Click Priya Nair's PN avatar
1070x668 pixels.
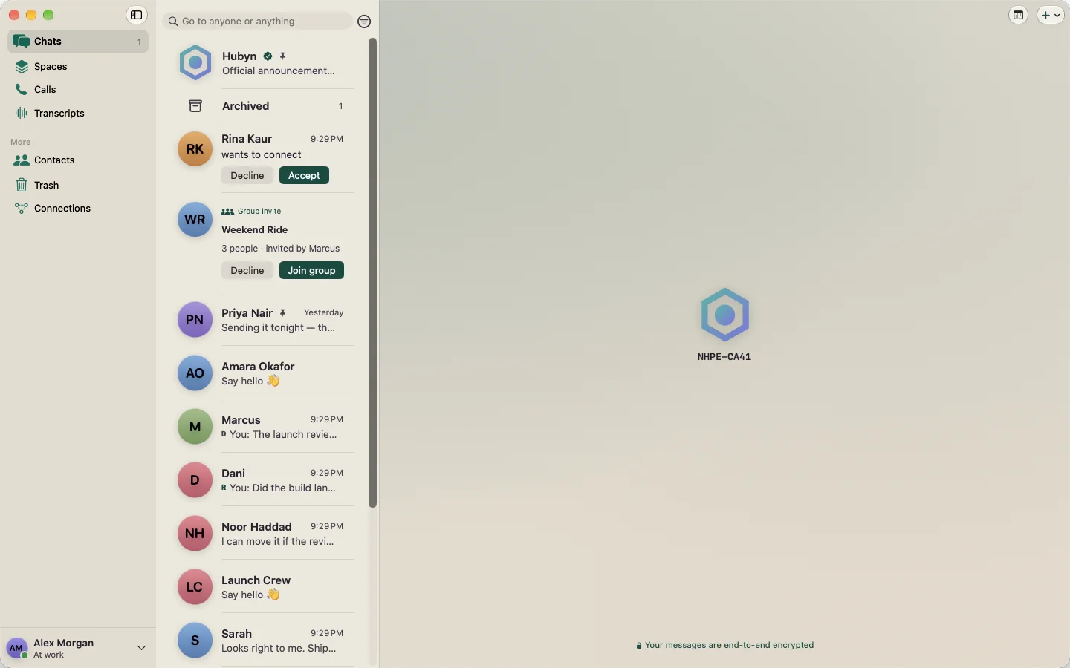195,319
